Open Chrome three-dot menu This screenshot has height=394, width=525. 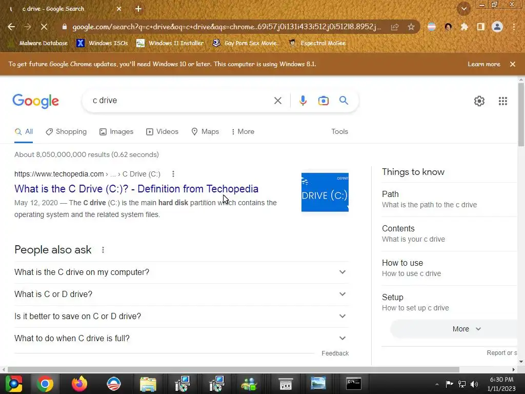[514, 27]
